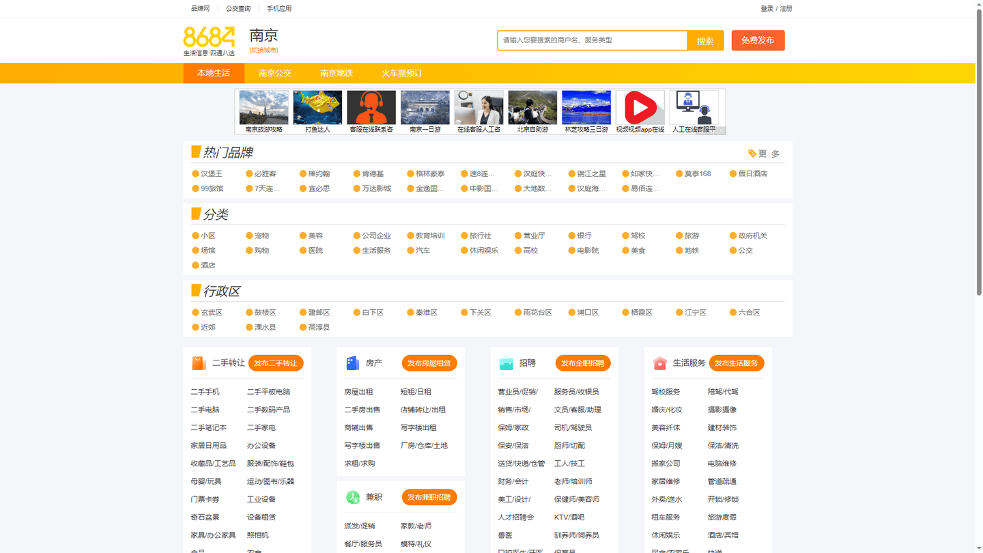Open the 在线客服人工咨 ad thumbnail
The height and width of the screenshot is (553, 983).
pyautogui.click(x=479, y=112)
